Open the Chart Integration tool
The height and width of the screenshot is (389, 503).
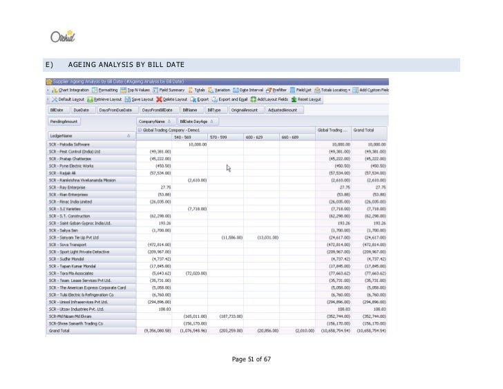pyautogui.click(x=70, y=90)
